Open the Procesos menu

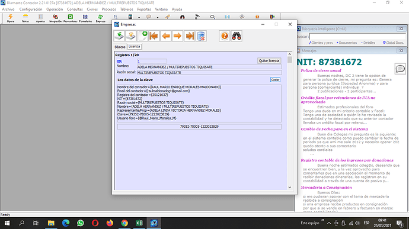tap(109, 9)
